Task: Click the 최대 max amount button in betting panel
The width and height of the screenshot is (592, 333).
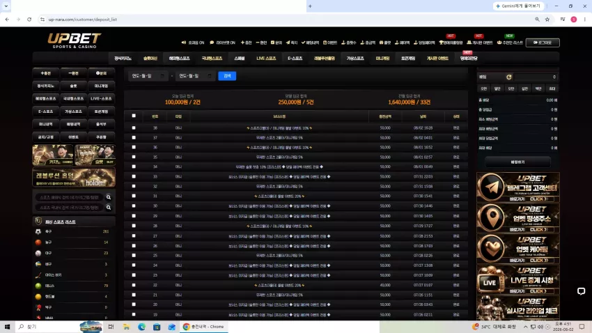Action: point(552,88)
